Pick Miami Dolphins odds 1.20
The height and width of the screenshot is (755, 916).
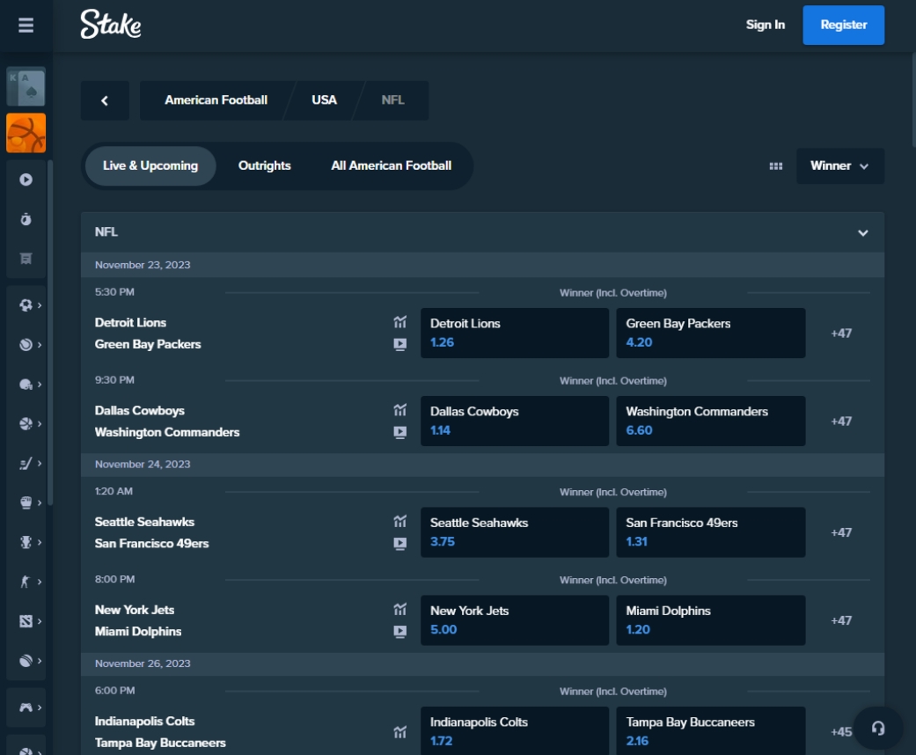click(711, 620)
